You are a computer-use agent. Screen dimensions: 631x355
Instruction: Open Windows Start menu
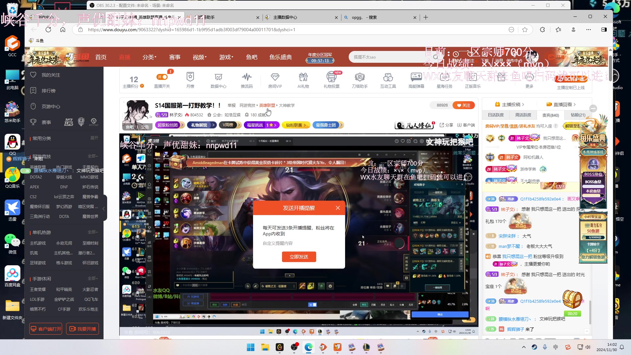(250, 347)
